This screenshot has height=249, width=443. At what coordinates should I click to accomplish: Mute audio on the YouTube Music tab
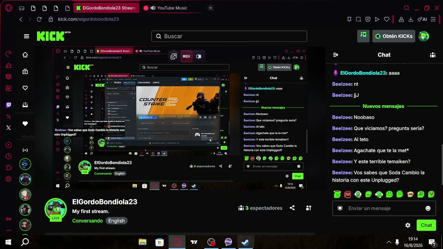click(153, 8)
